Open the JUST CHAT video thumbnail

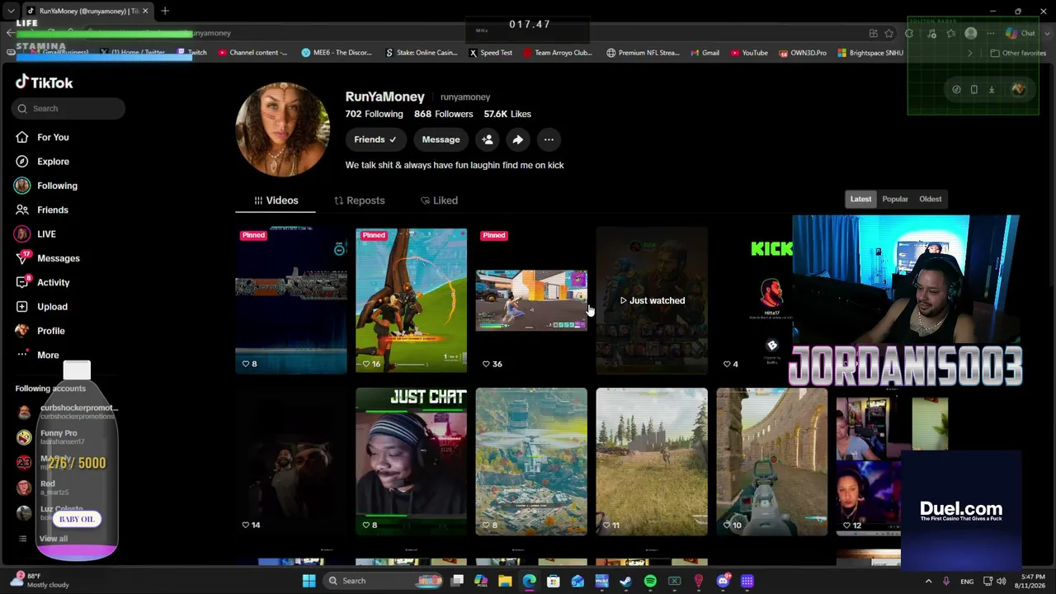pyautogui.click(x=411, y=461)
